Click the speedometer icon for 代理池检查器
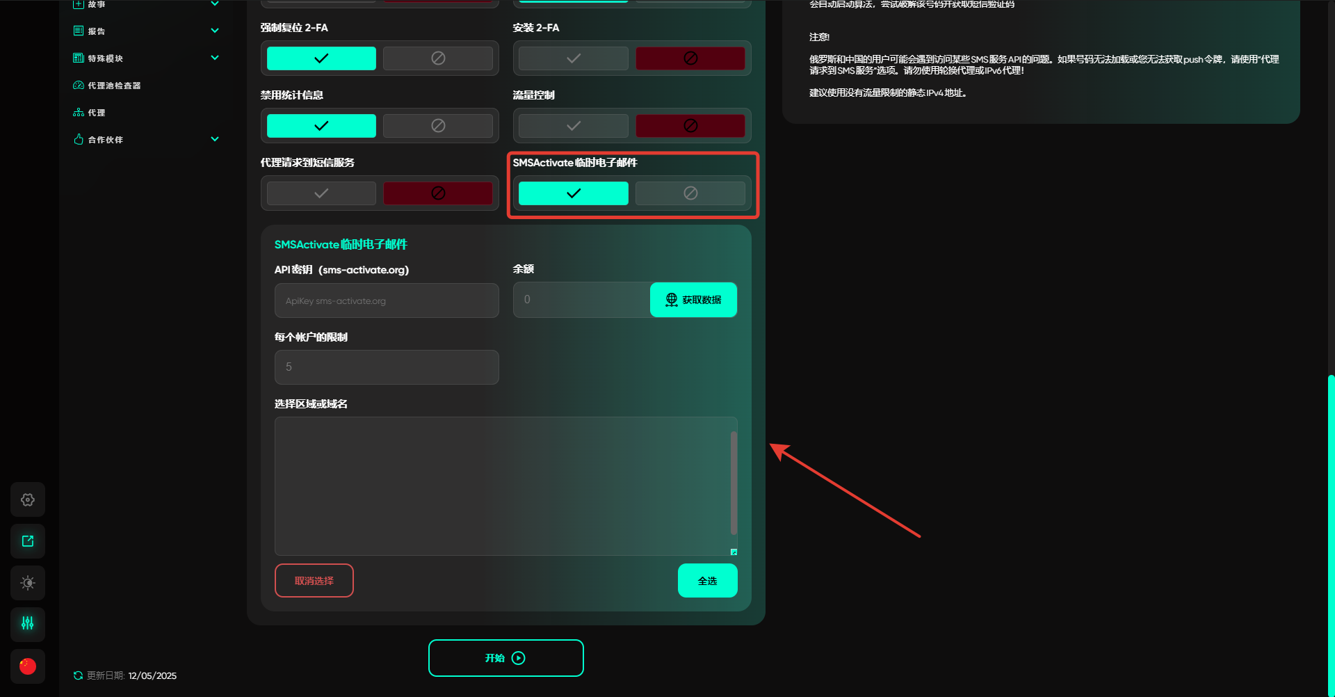This screenshot has width=1335, height=697. [x=79, y=86]
